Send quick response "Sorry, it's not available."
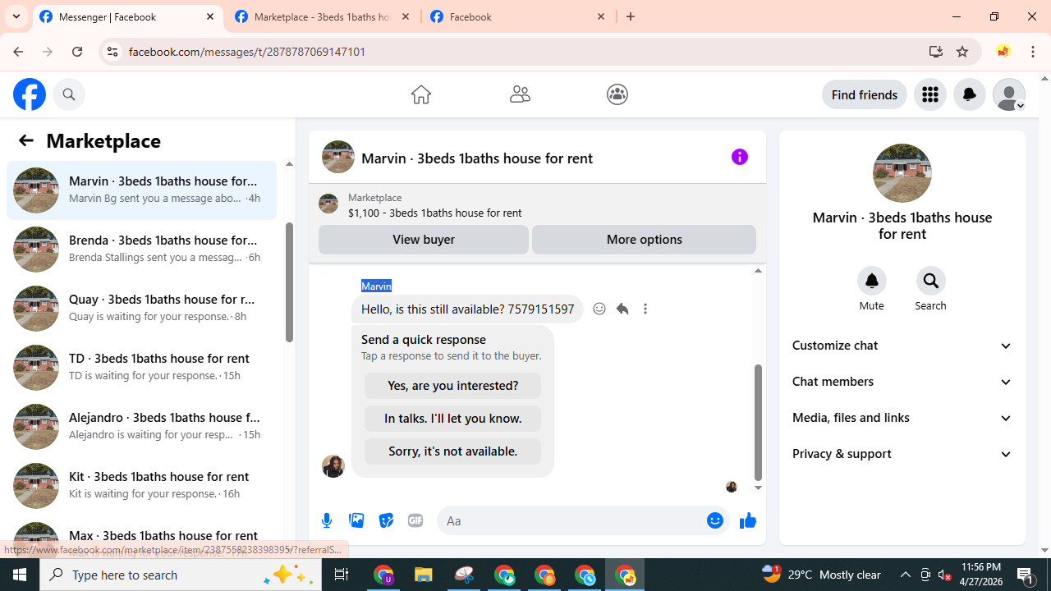Screen dimensions: 1051x591 (x=453, y=451)
